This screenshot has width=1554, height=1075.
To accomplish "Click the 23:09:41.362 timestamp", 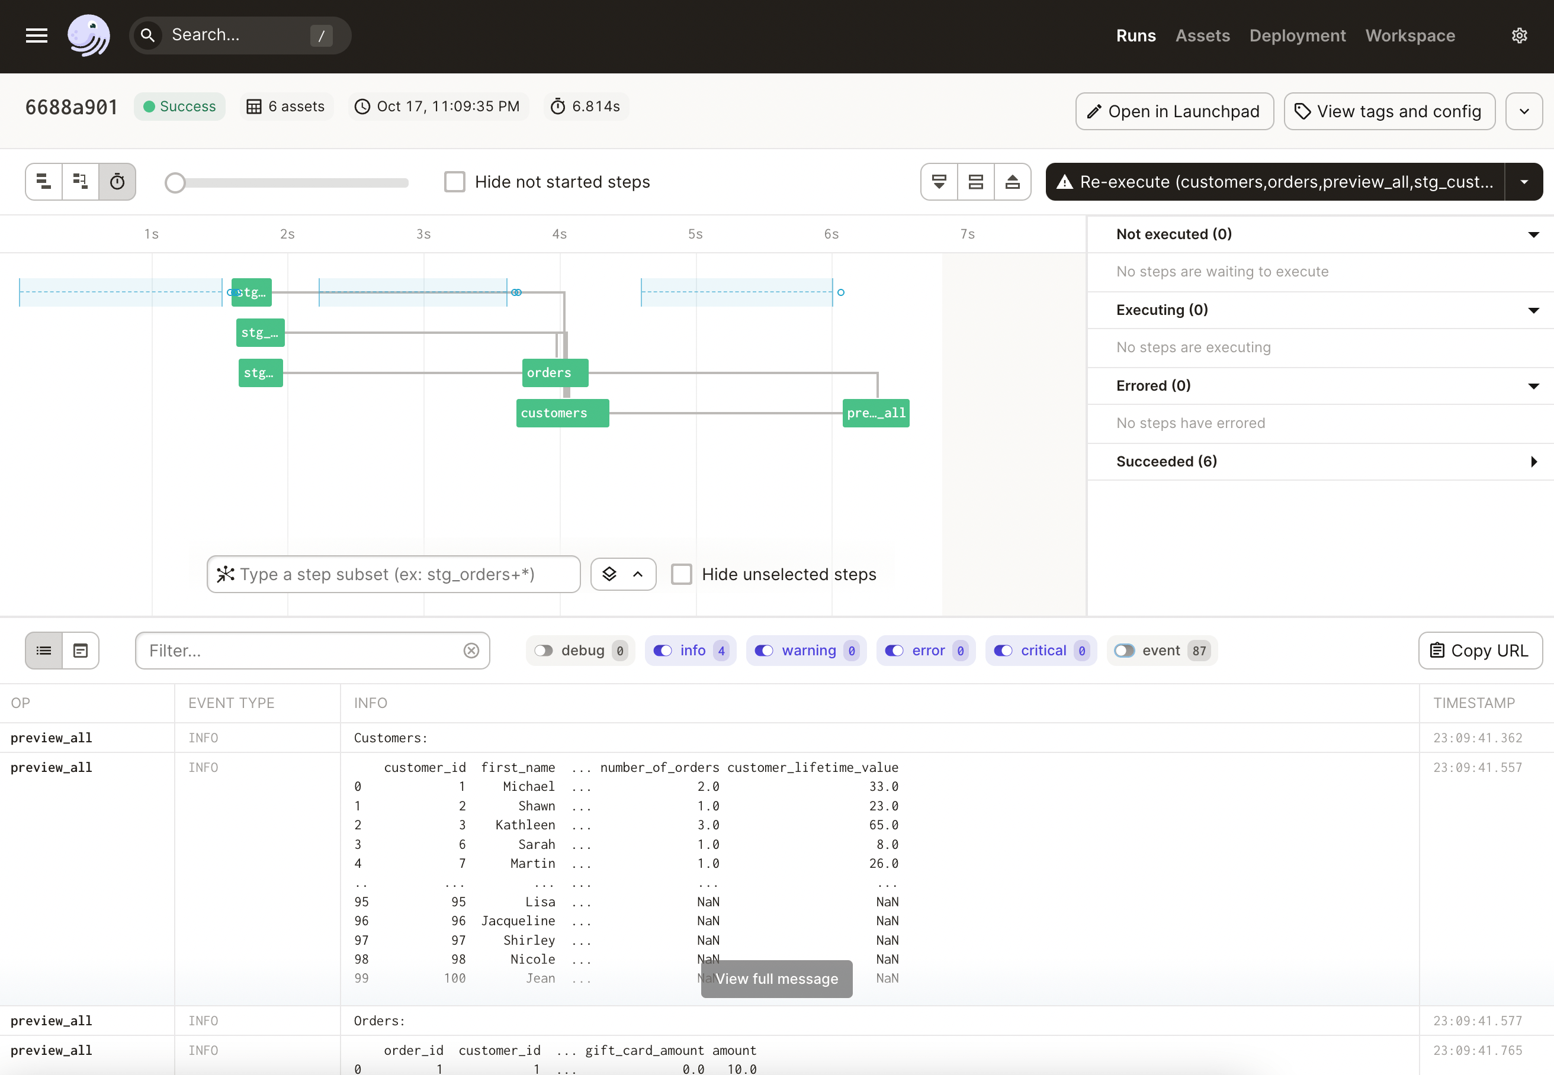I will point(1477,738).
